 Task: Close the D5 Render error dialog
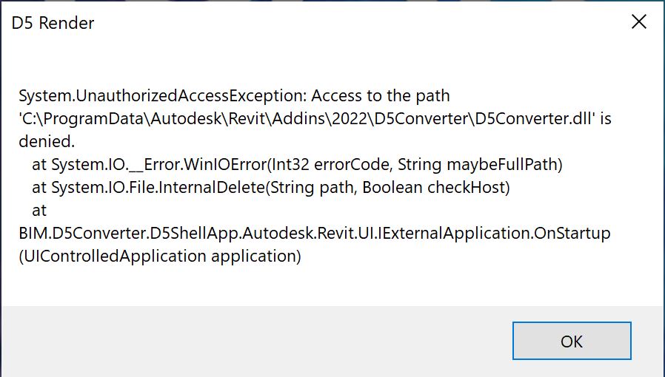[638, 21]
